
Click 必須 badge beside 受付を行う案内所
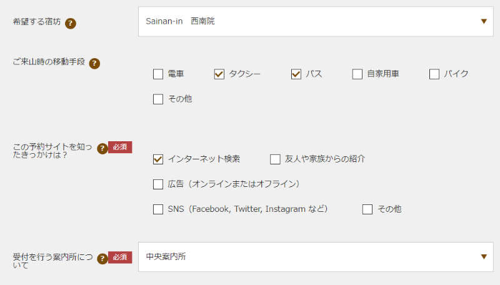[x=120, y=257]
